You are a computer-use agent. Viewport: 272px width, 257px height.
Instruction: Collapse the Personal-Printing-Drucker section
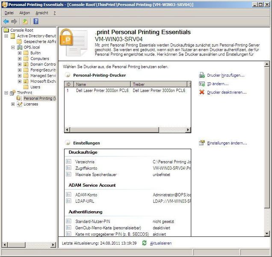[x=68, y=75]
